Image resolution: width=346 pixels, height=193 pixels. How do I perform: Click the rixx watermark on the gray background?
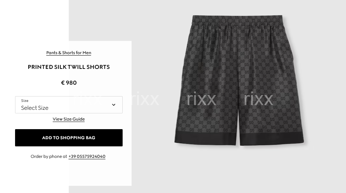click(144, 99)
